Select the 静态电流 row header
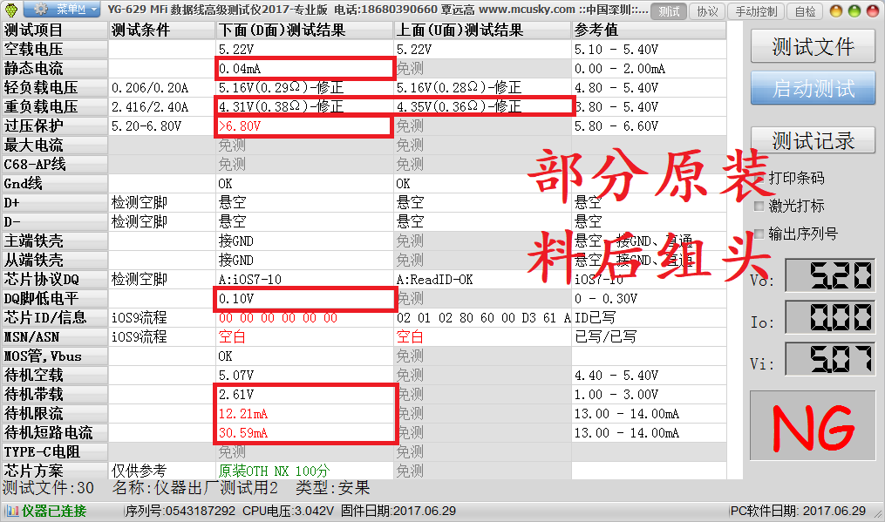This screenshot has width=885, height=522. 54,68
